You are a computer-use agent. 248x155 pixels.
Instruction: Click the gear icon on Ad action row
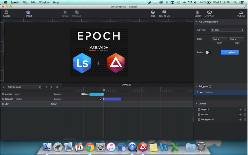tap(3, 104)
